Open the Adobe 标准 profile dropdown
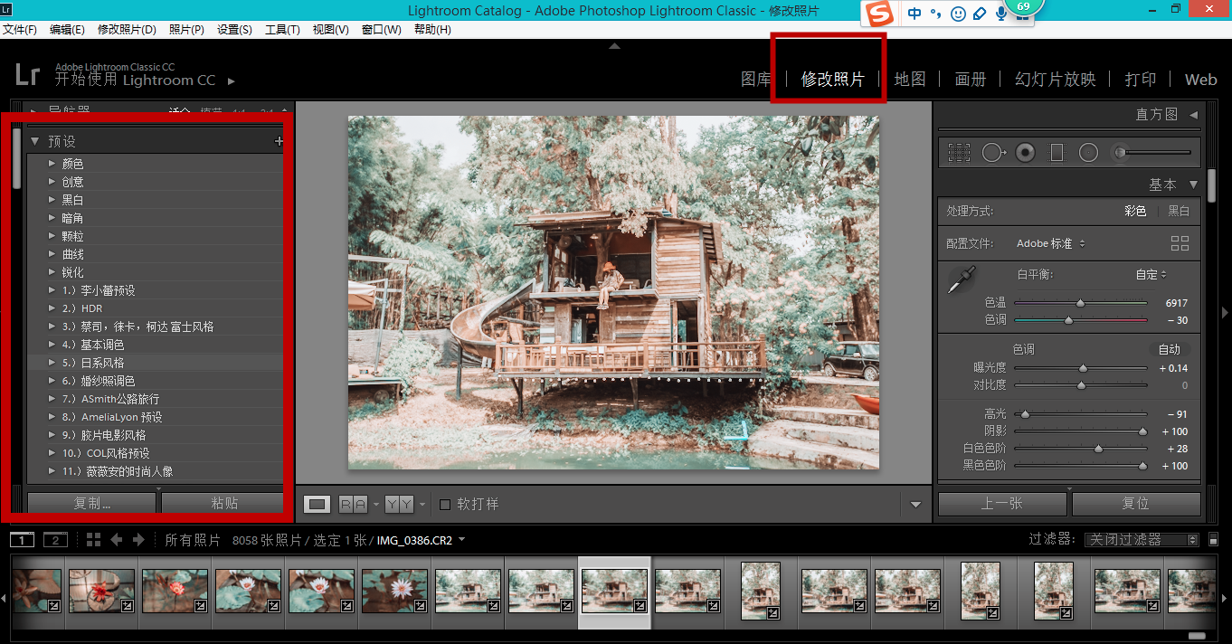1232x644 pixels. (x=1050, y=243)
